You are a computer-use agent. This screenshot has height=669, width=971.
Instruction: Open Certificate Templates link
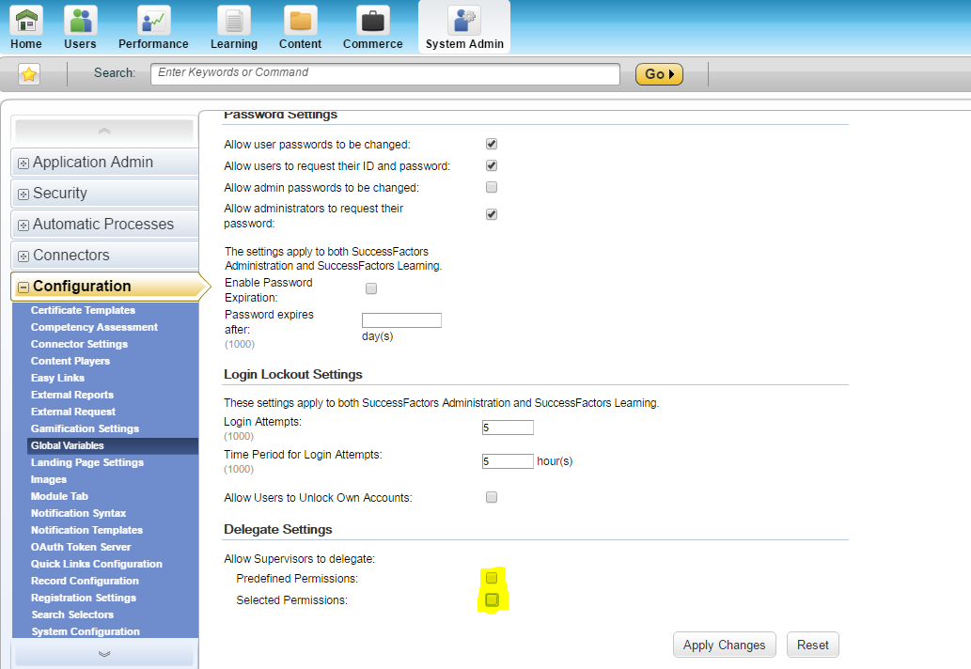pyautogui.click(x=83, y=310)
